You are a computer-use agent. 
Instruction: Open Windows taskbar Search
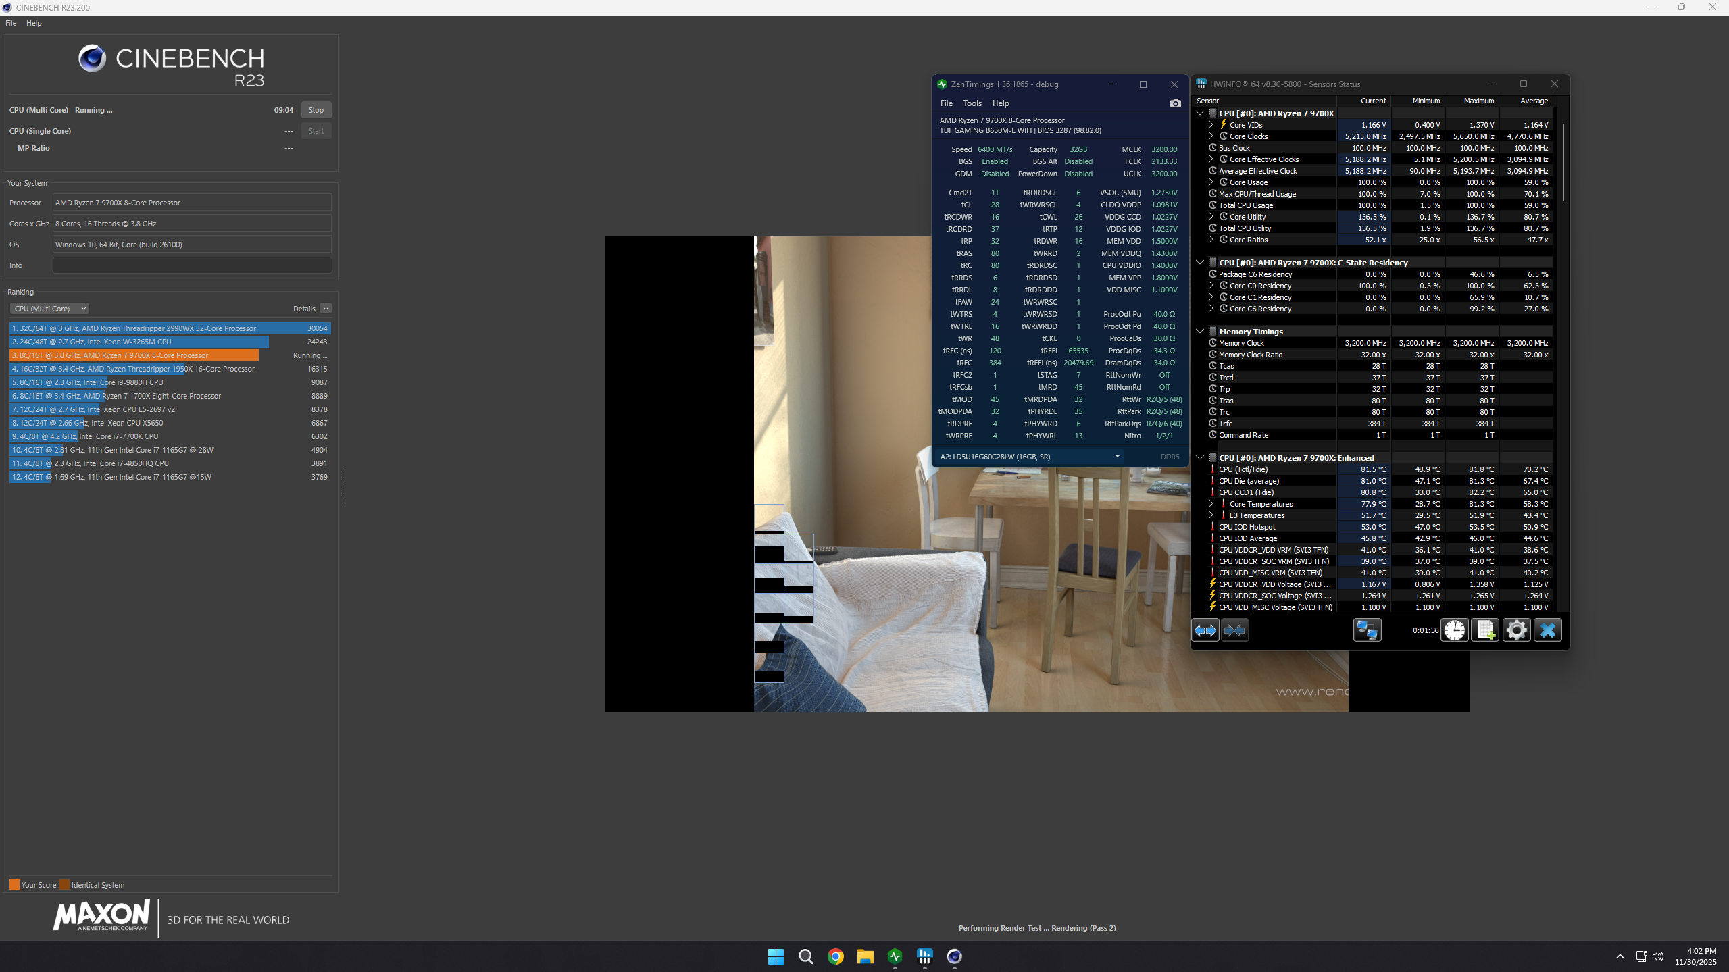pos(805,956)
